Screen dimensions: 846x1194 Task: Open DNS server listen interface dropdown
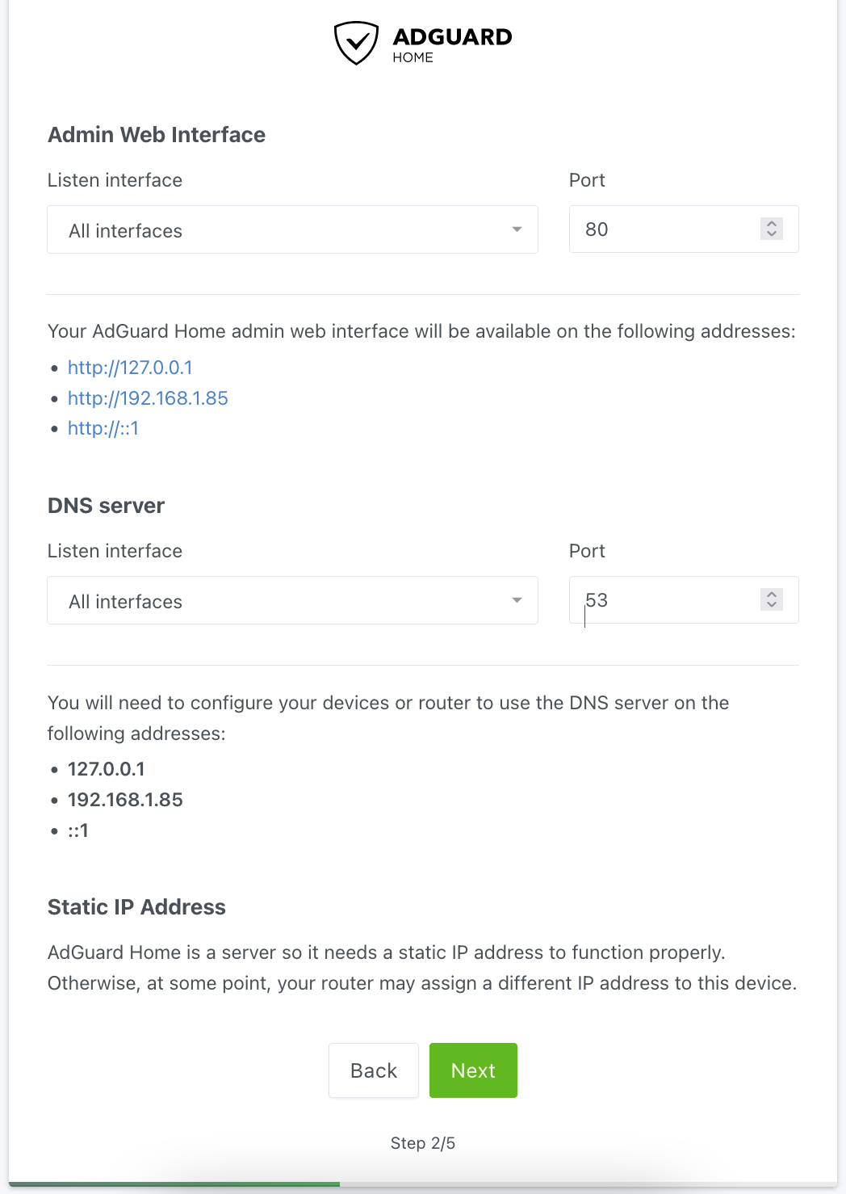click(x=292, y=600)
